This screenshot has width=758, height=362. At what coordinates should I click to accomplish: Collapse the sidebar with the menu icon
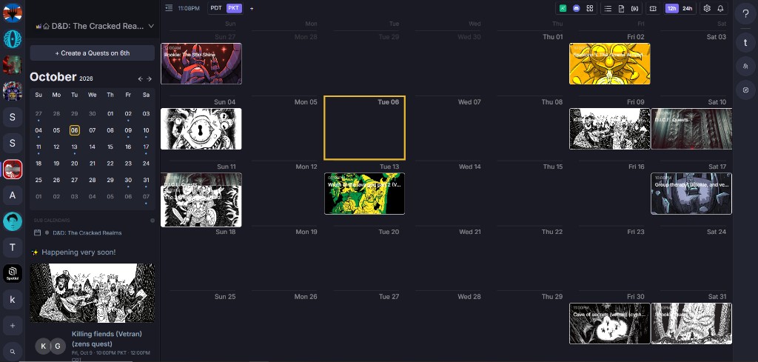(168, 7)
